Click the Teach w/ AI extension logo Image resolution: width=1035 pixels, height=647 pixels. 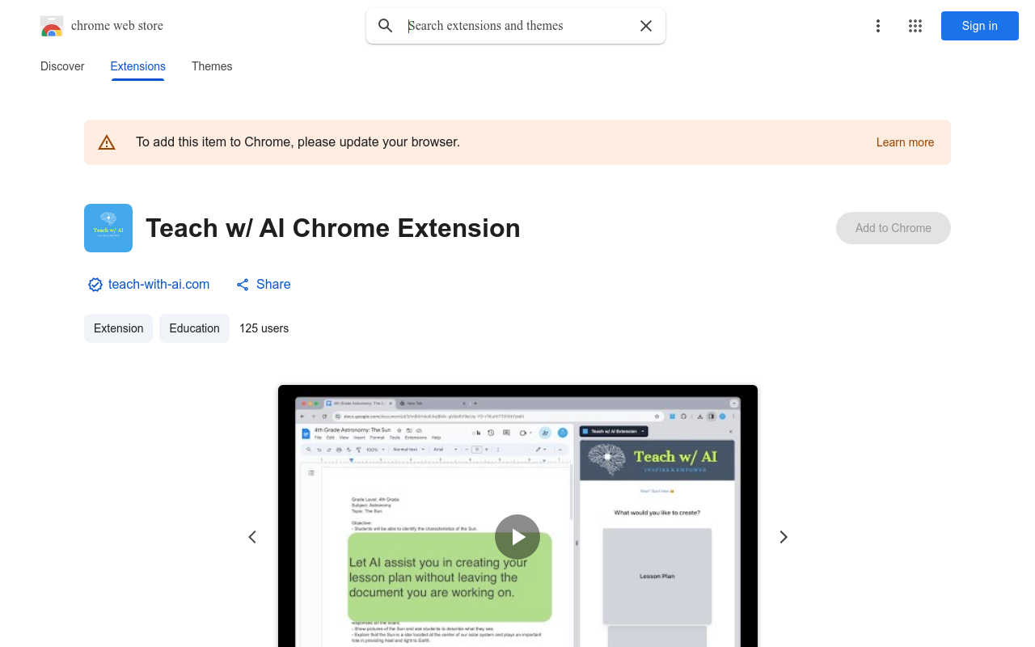pos(108,228)
